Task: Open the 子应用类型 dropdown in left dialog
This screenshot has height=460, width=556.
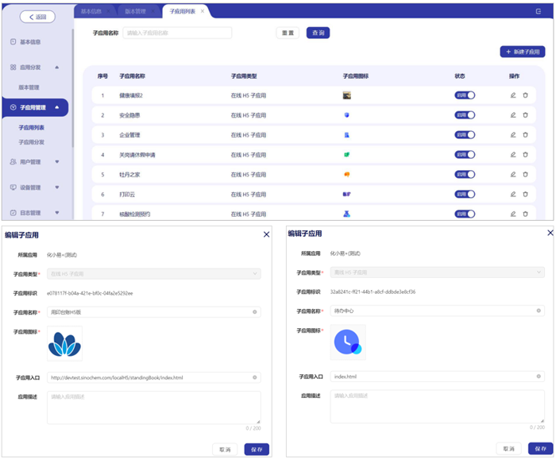Action: (x=153, y=274)
